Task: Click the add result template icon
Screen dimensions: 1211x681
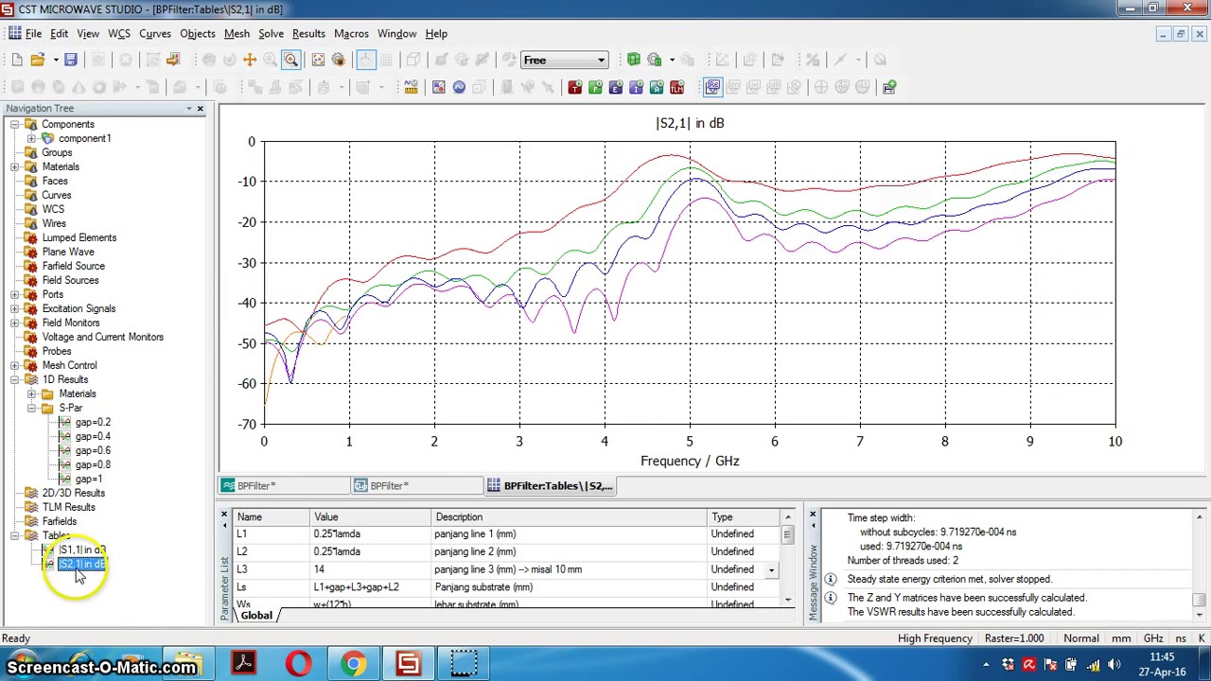Action: point(889,87)
